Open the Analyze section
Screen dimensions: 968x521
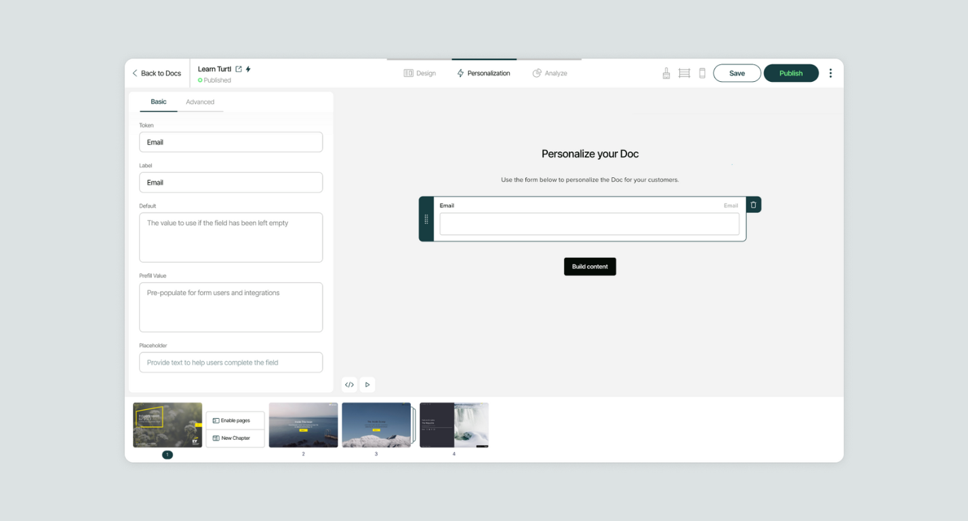(550, 73)
